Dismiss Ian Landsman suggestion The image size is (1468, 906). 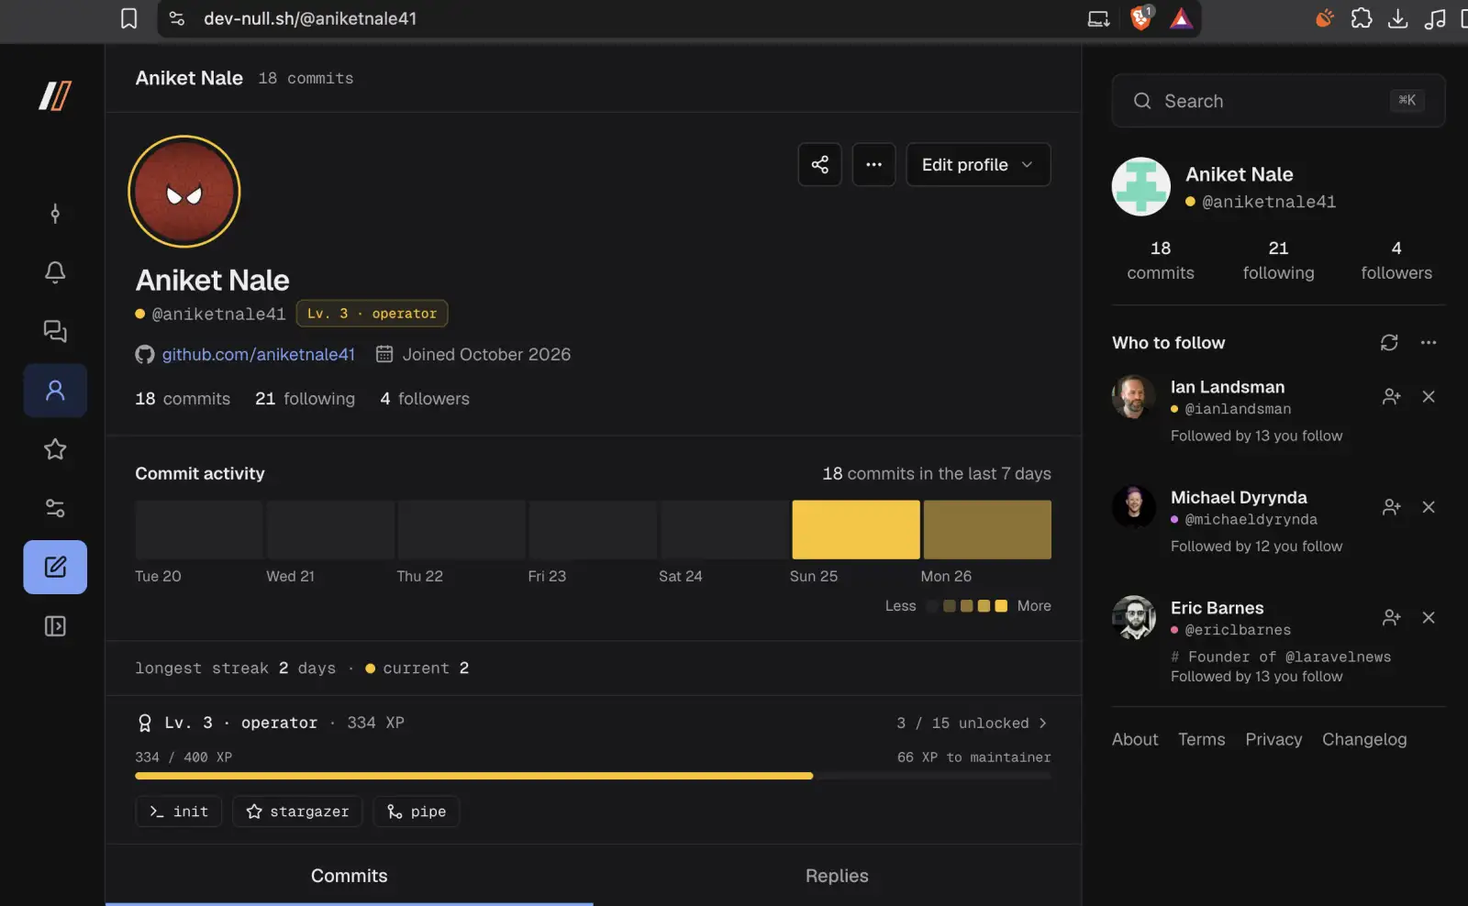coord(1429,396)
